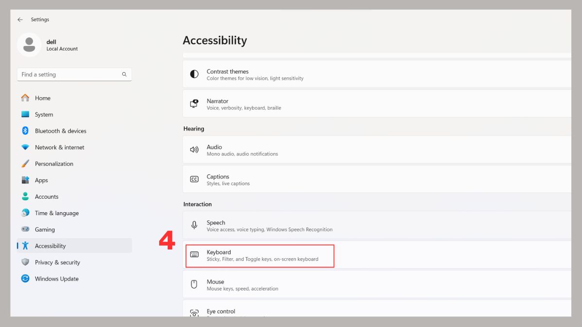Click 'Mono audio, audio notifications' description
This screenshot has width=582, height=327.
tap(242, 154)
